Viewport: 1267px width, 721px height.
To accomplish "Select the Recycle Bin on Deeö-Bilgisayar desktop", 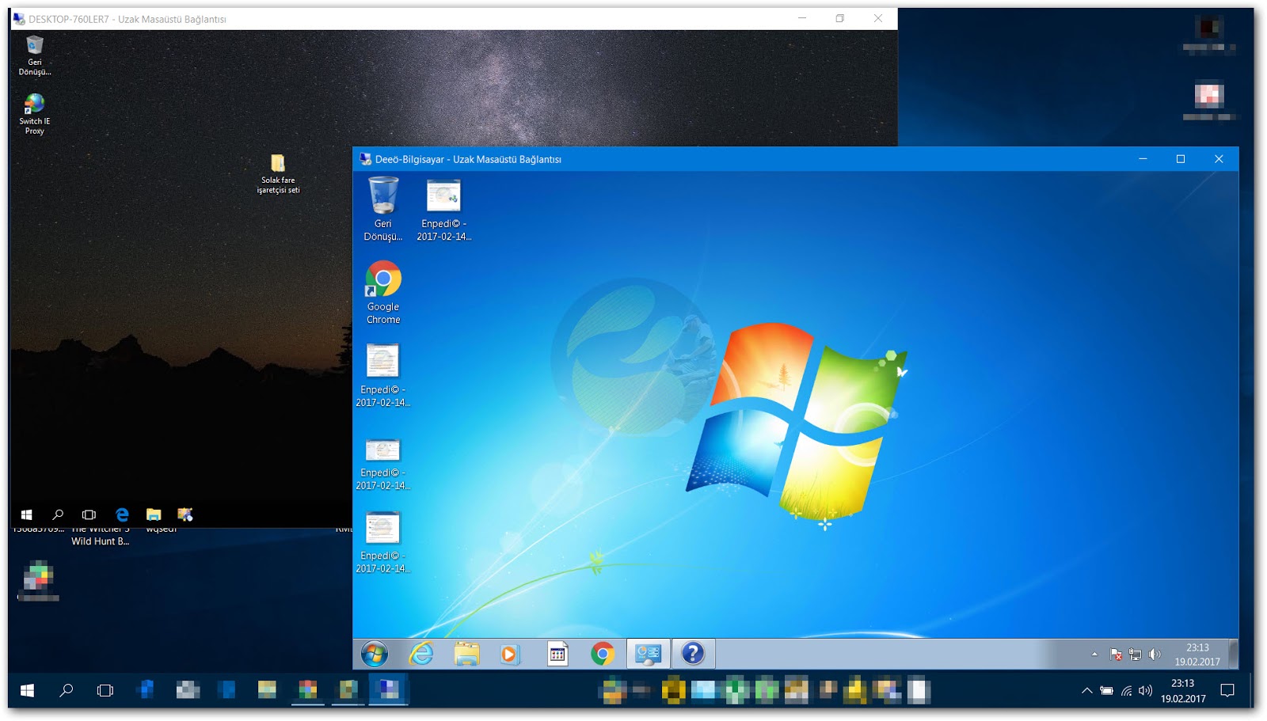I will tap(383, 209).
